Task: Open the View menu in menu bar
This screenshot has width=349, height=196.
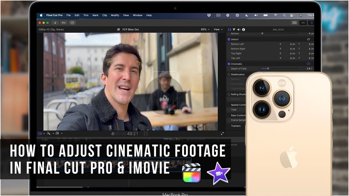Action: tap(126, 15)
